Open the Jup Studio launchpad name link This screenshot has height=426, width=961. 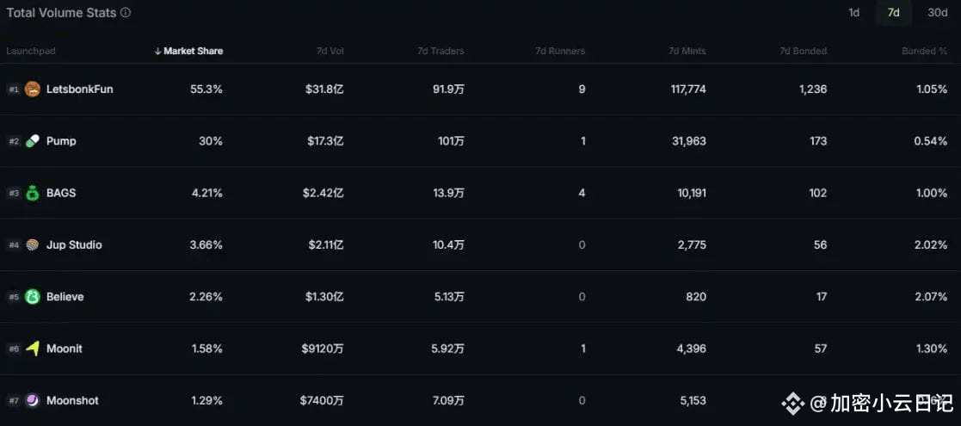[x=74, y=245]
